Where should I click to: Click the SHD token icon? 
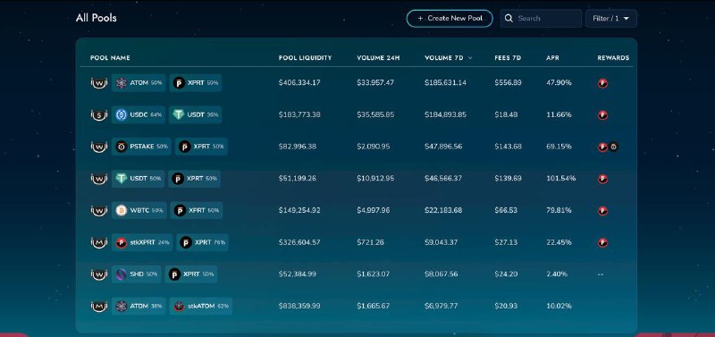pyautogui.click(x=122, y=274)
